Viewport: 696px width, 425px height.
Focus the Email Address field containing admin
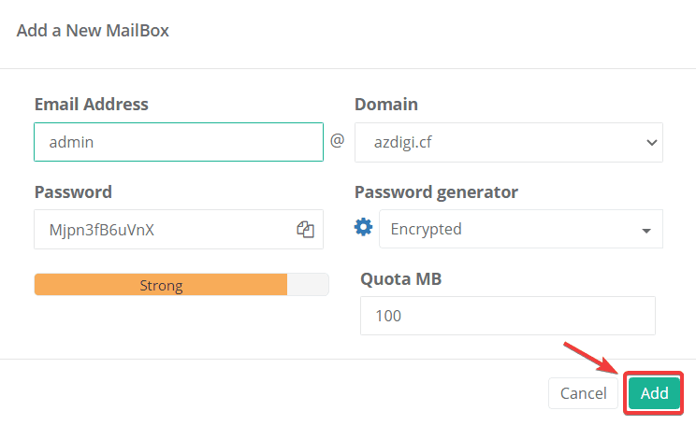pos(178,142)
